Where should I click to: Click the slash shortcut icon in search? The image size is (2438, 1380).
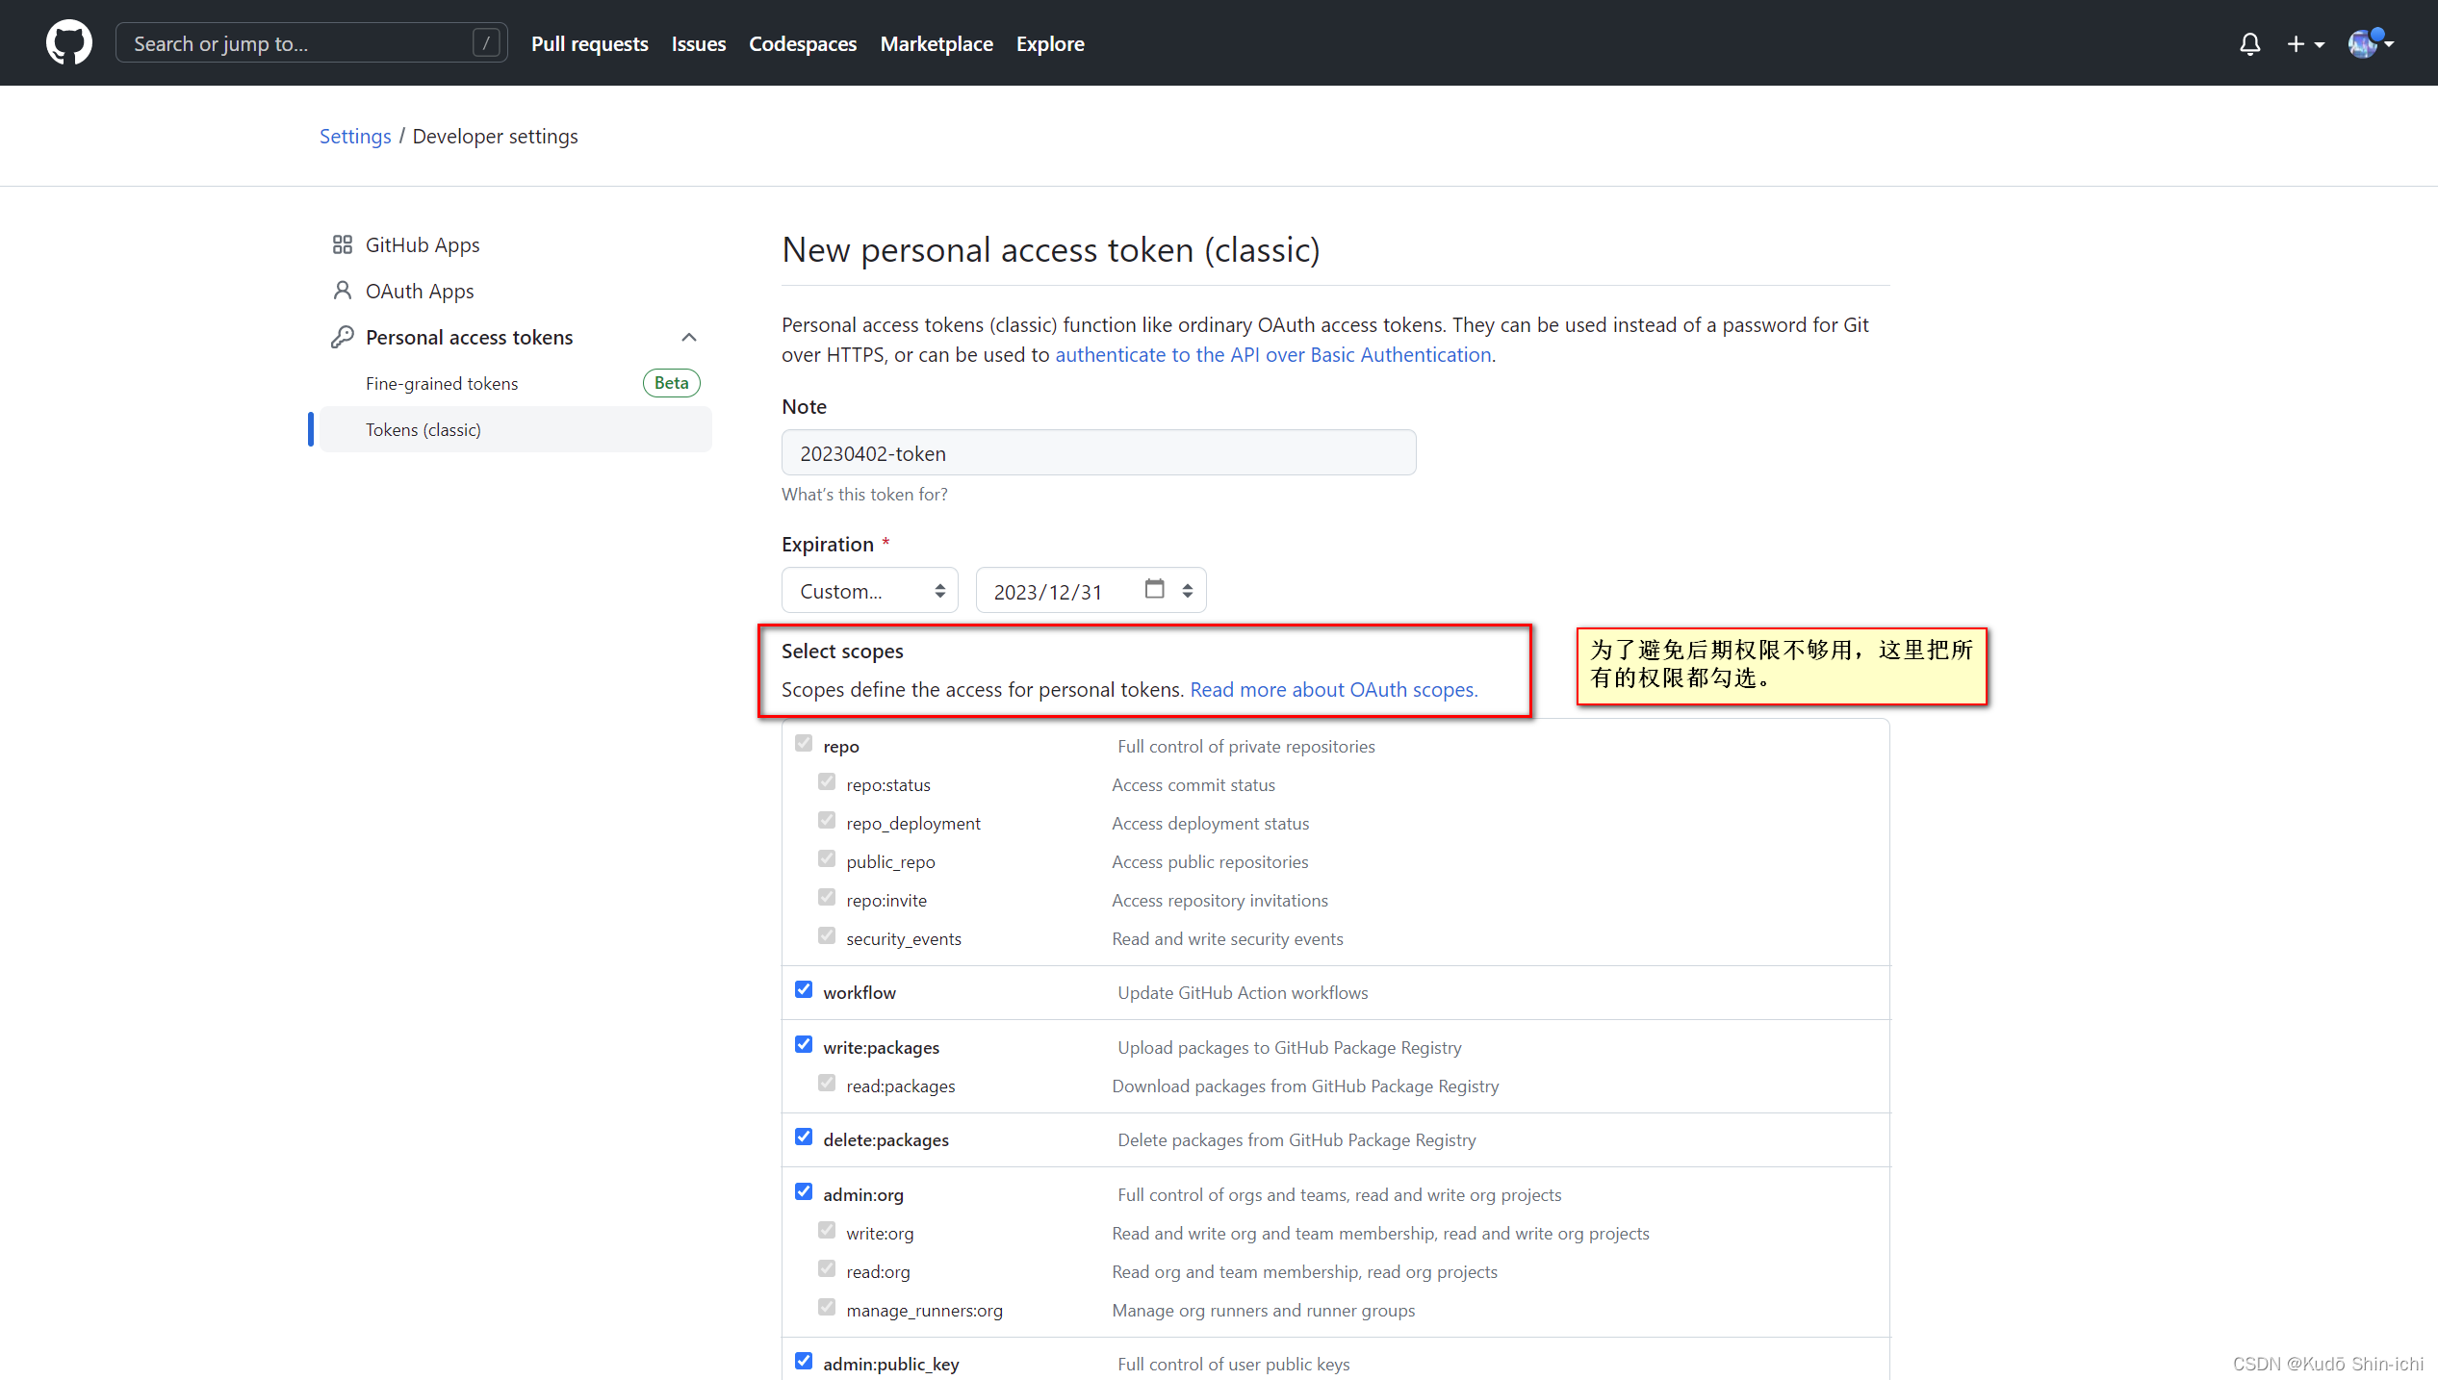click(486, 43)
